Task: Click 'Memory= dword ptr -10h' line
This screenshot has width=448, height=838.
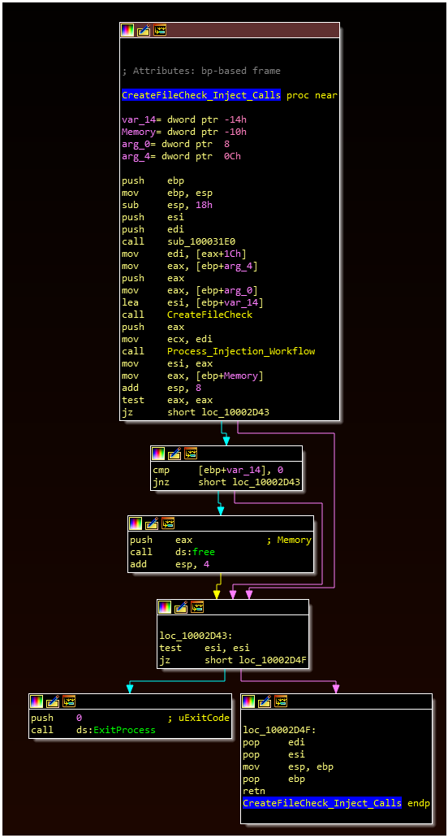Action: click(184, 132)
